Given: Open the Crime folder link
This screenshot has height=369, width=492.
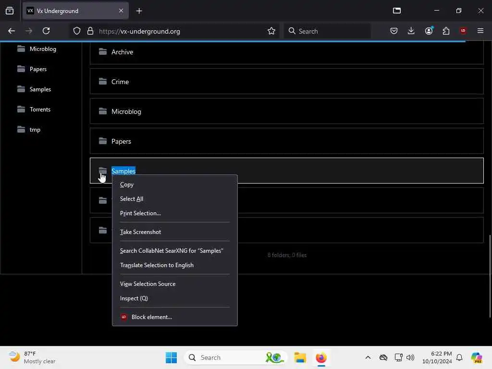Looking at the screenshot, I should pos(120,82).
